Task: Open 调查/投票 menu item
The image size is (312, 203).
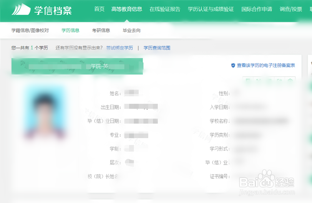Action: (291, 9)
